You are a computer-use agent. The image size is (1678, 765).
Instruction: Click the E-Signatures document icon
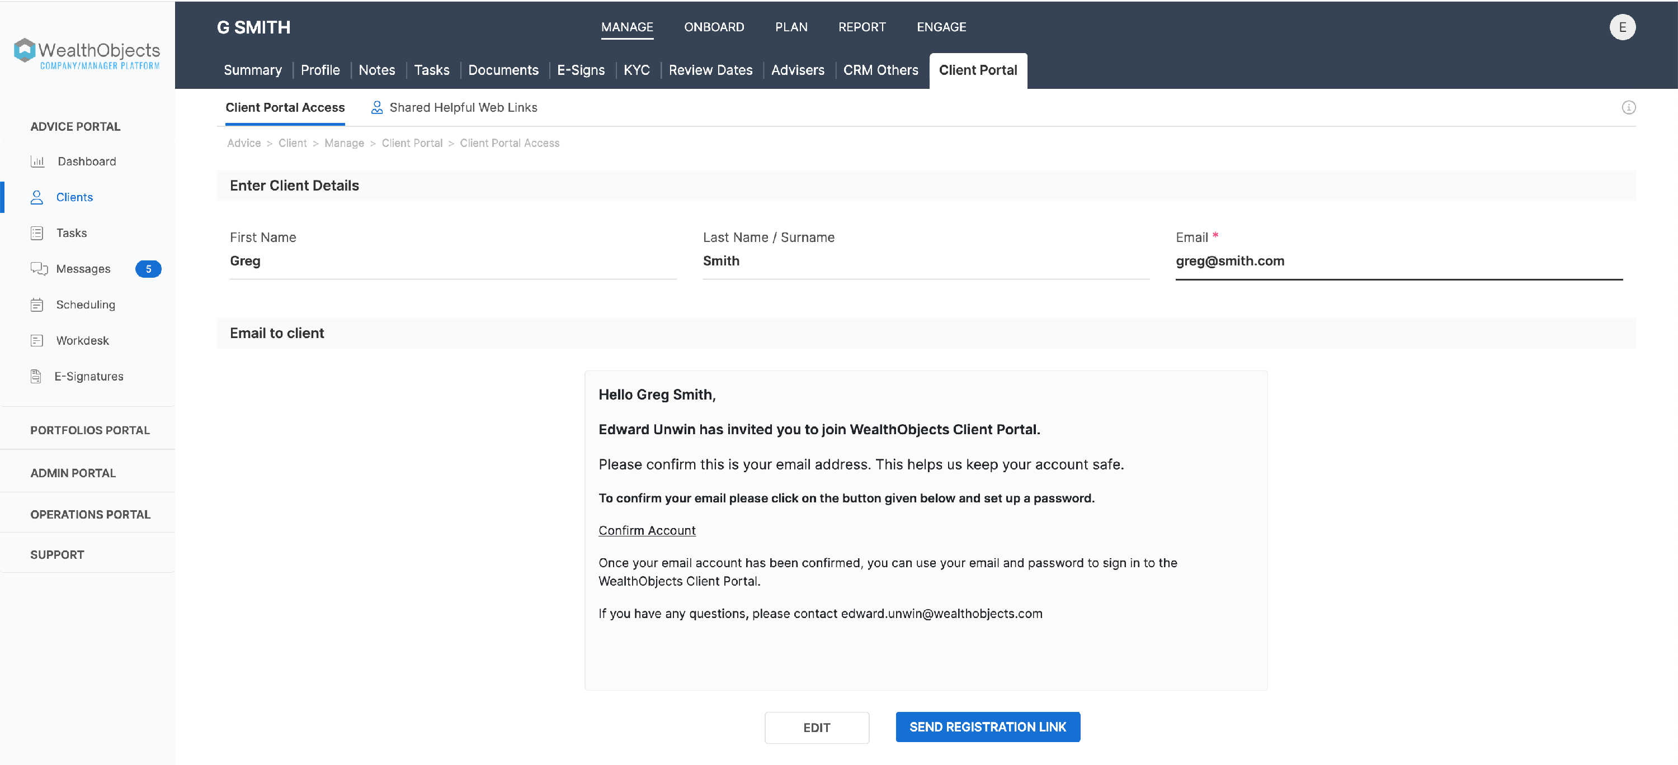36,376
